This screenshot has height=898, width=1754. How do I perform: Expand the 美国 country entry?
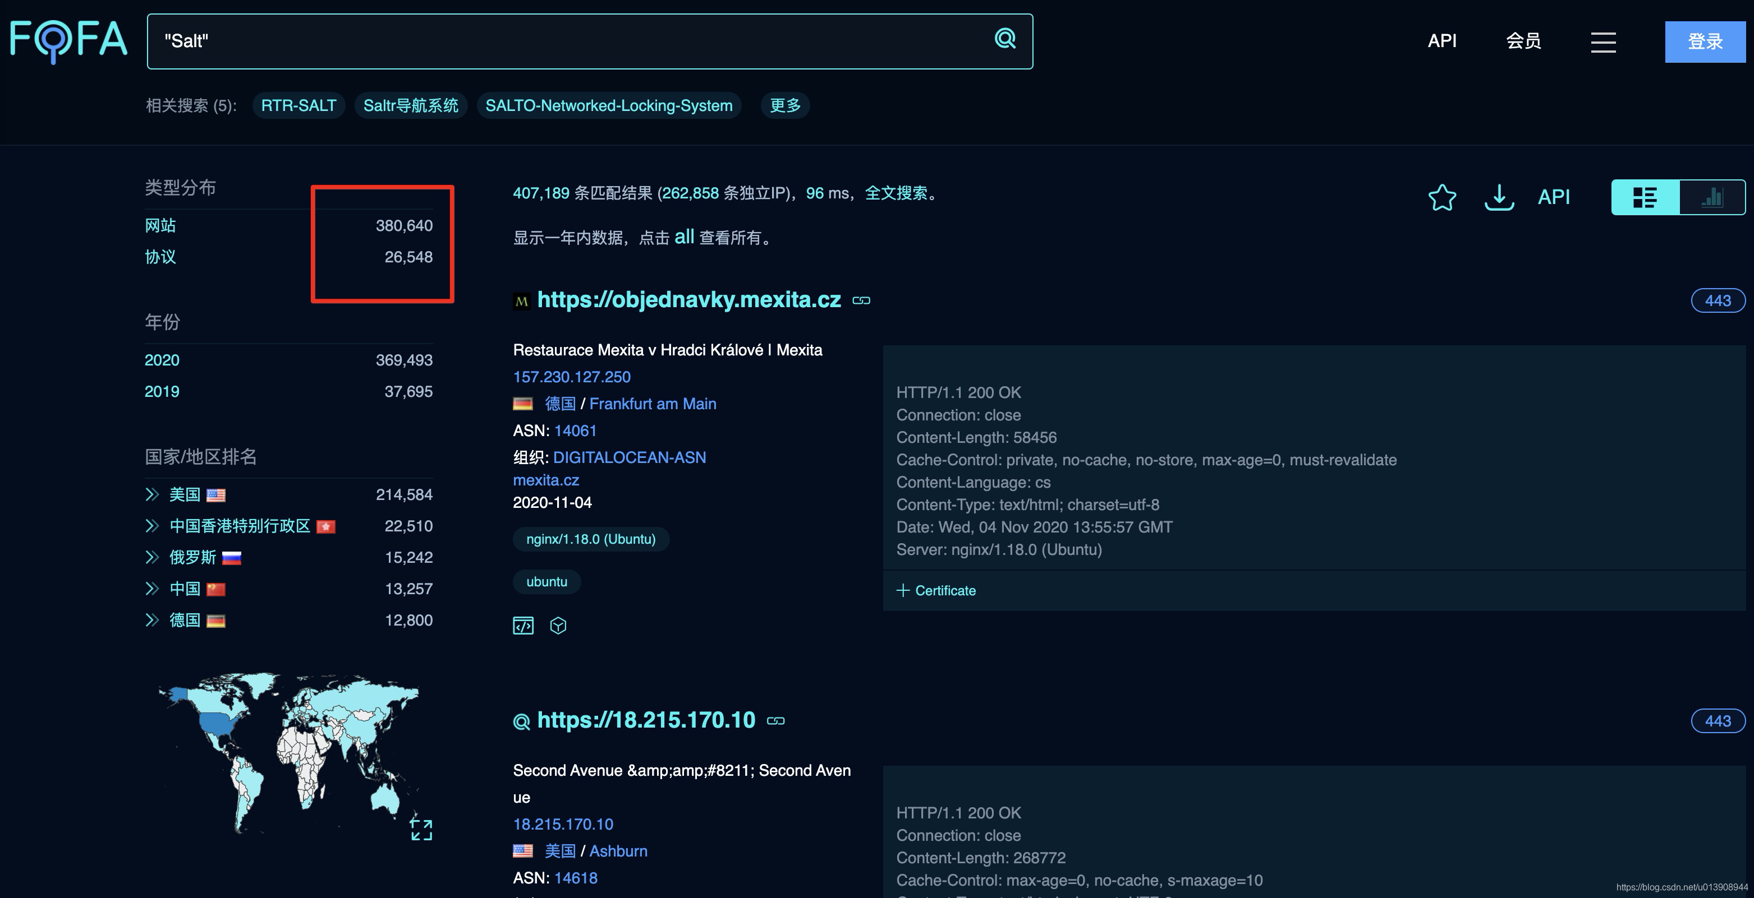[x=152, y=494]
